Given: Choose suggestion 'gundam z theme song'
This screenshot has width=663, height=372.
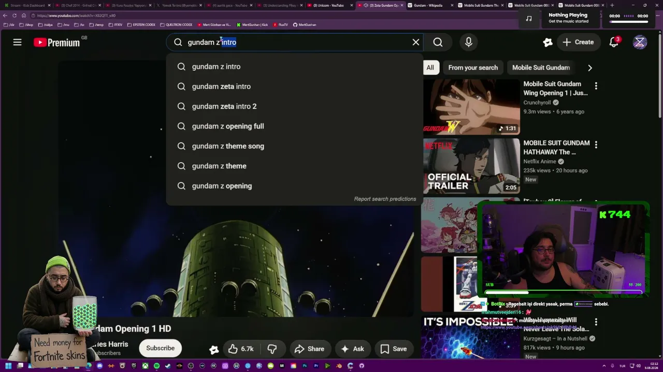Looking at the screenshot, I should coord(294,146).
